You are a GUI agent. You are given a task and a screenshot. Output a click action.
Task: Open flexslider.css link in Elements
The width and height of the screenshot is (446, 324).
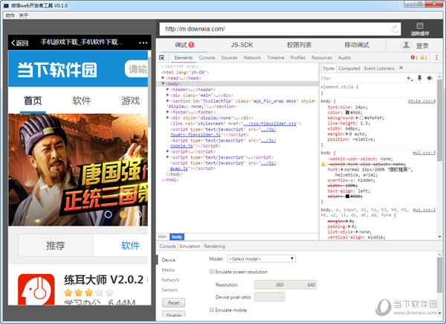pos(270,124)
